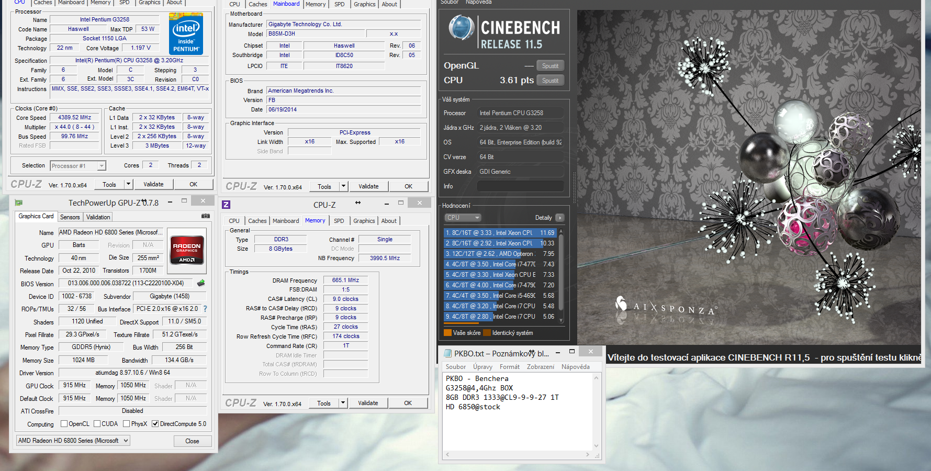Open Cinebench Detaily arrow button
931x471 pixels.
[559, 218]
